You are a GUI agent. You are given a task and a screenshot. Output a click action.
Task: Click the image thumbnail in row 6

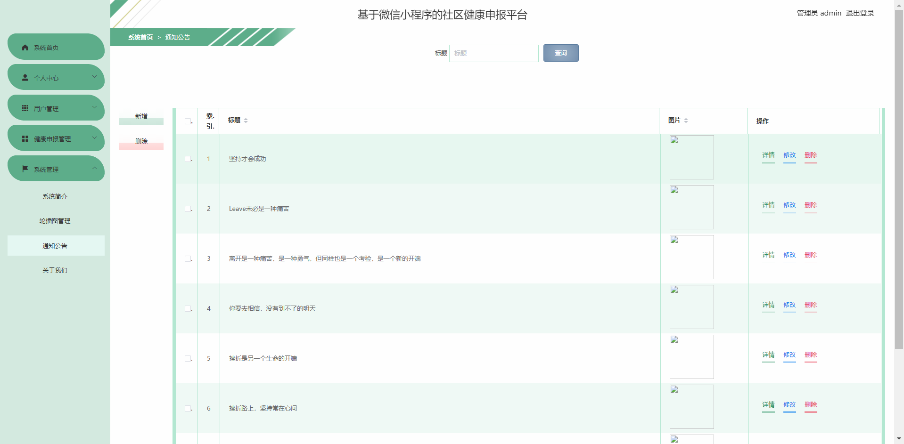(x=692, y=407)
